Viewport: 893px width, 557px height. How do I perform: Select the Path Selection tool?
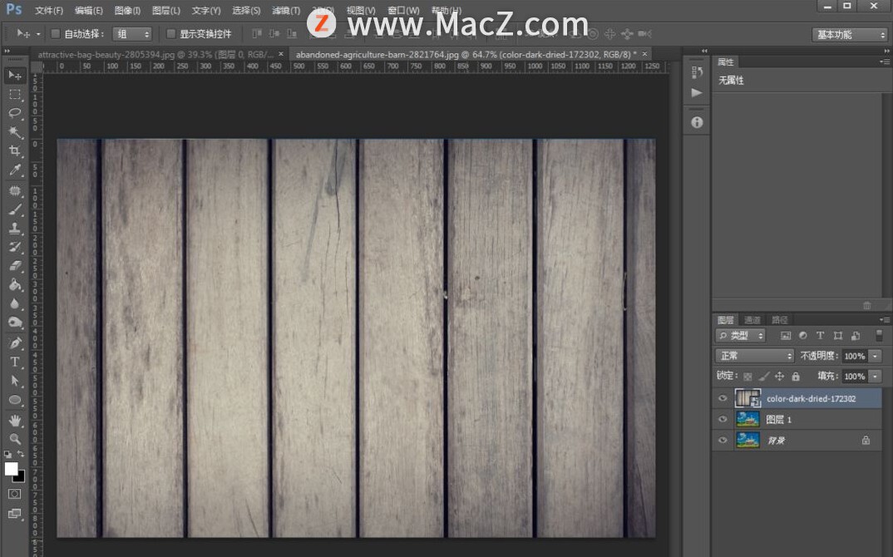15,381
